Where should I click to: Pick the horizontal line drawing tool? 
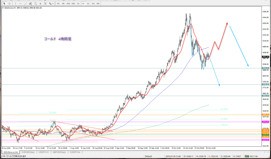click(x=21, y=4)
